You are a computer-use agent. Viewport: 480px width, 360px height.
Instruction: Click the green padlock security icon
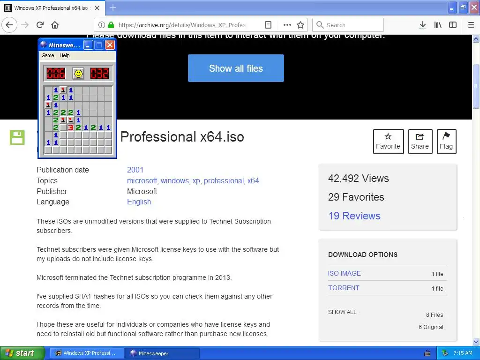(x=111, y=25)
